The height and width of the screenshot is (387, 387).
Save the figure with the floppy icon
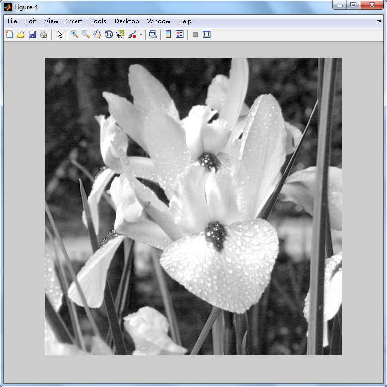click(32, 34)
